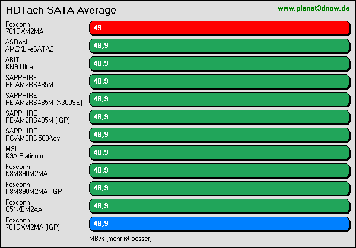The image size is (356, 248).
Task: Click the value 49 in red bar
Action: point(98,28)
